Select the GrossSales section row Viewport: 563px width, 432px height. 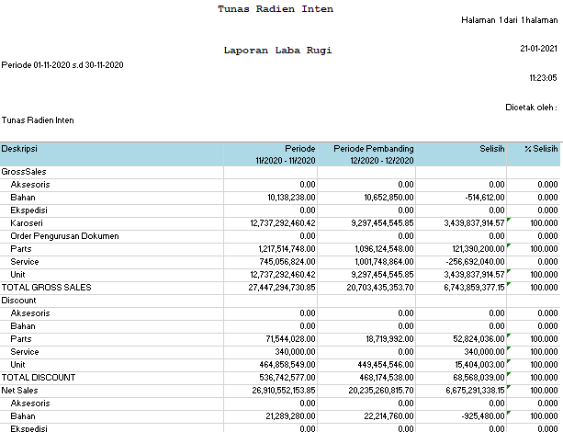point(280,172)
